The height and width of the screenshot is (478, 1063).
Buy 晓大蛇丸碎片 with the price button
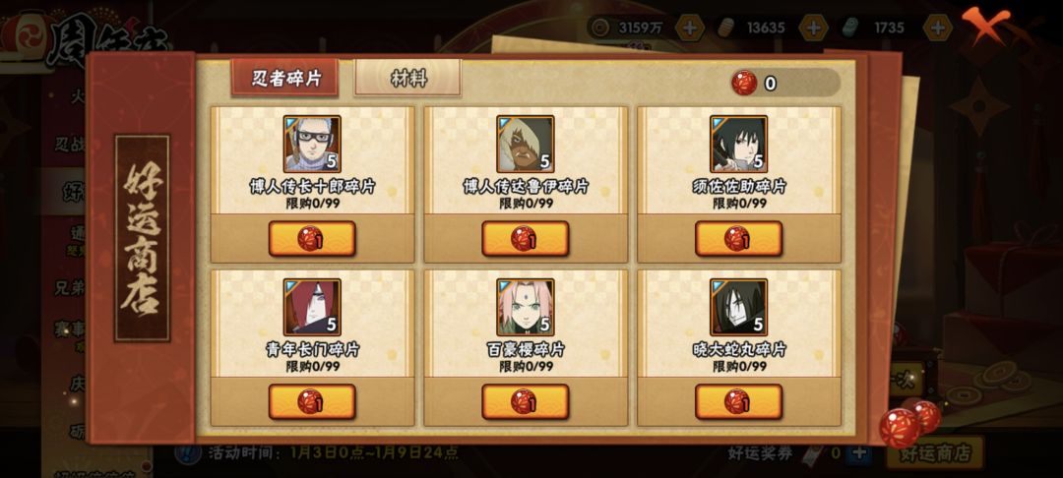pos(738,401)
